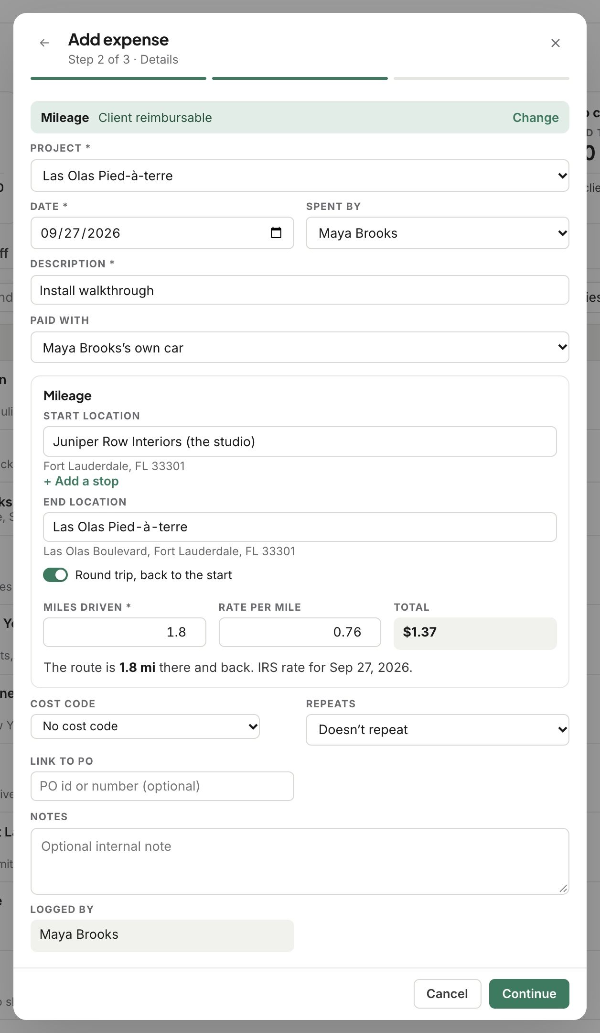Click the second step progress bar segment
600x1033 pixels.
(x=300, y=78)
